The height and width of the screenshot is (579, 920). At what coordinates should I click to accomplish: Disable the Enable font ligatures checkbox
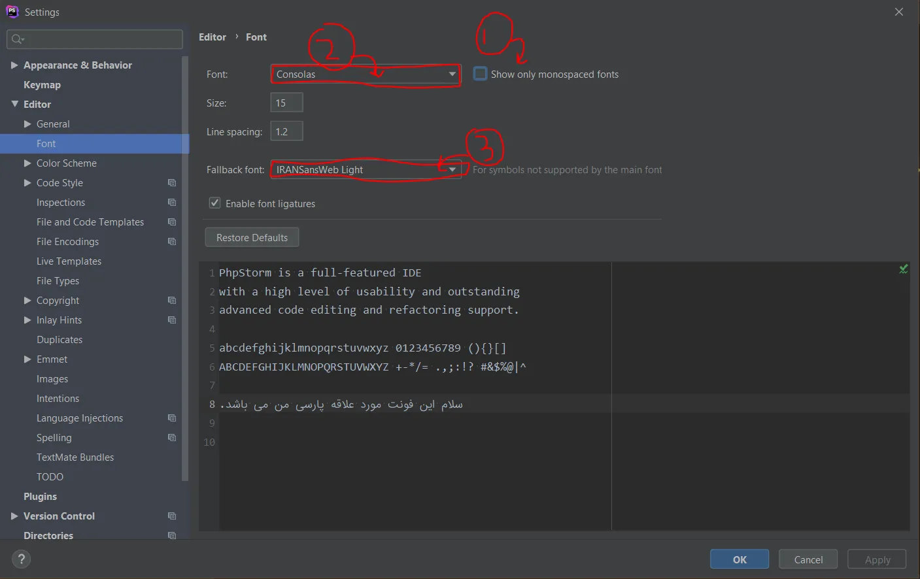click(214, 203)
